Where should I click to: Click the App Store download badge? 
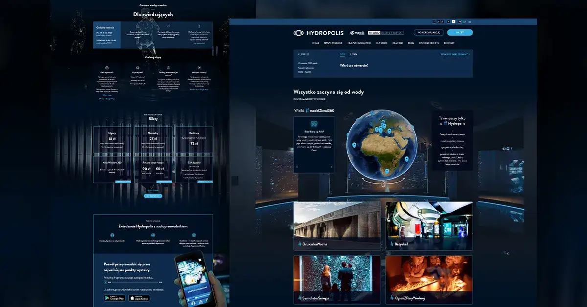pos(139,298)
